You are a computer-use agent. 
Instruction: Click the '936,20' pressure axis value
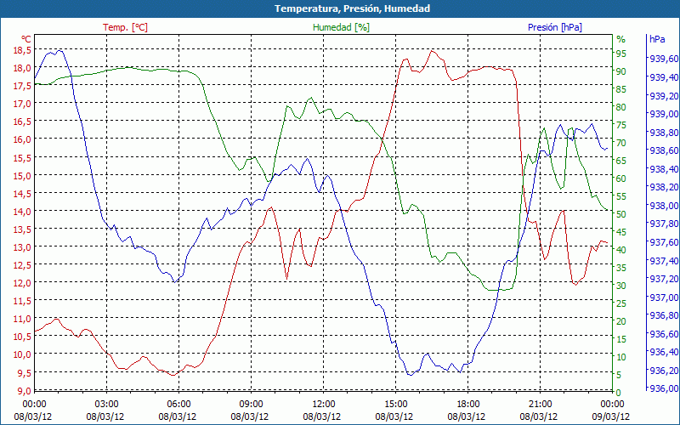click(x=664, y=370)
